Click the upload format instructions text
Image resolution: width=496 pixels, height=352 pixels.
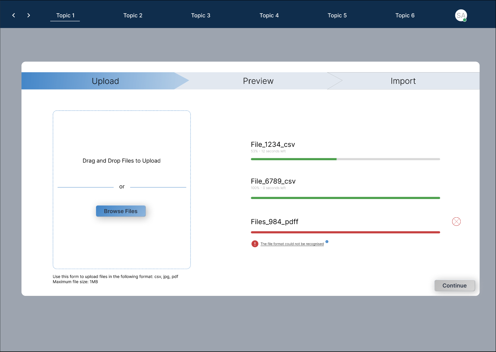(115, 277)
